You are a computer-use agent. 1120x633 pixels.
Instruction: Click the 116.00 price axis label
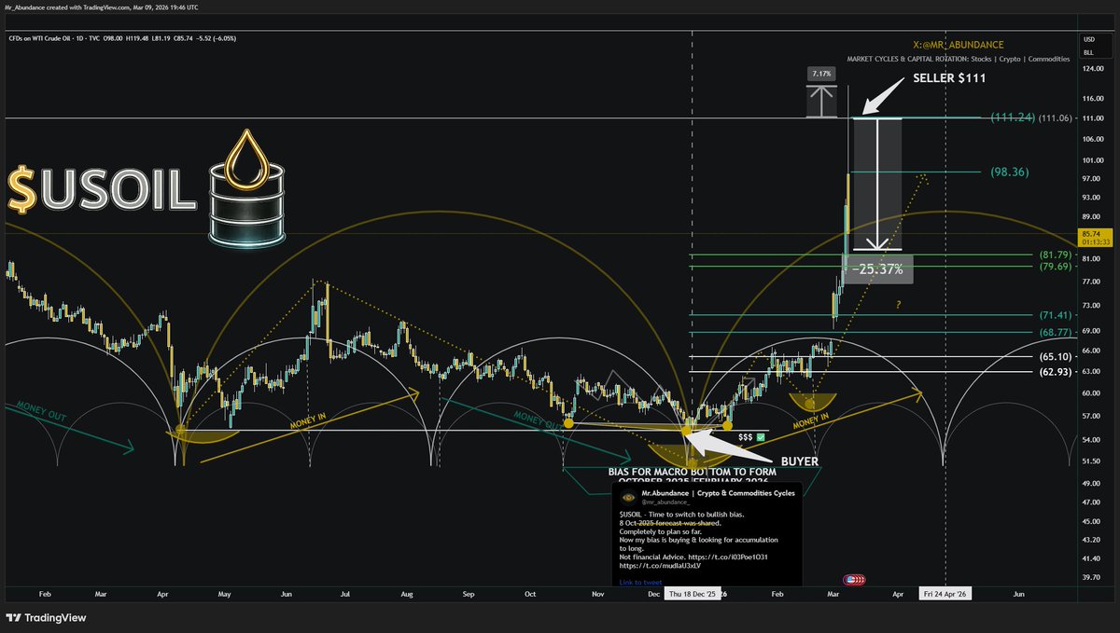pos(1094,97)
